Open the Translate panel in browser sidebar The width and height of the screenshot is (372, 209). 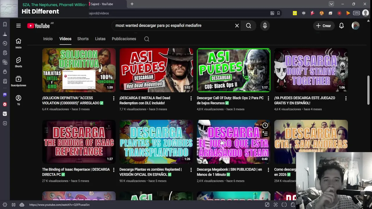tap(5, 62)
